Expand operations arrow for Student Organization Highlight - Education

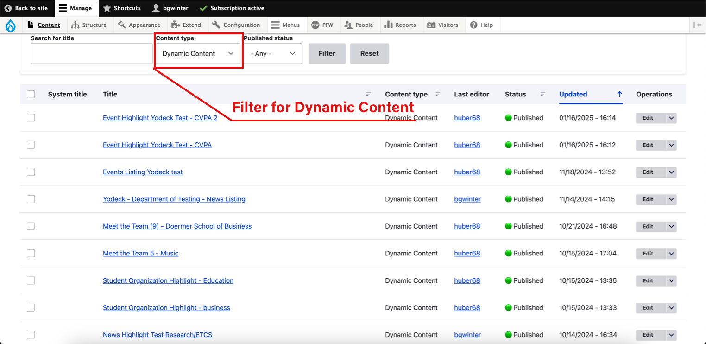click(x=671, y=281)
